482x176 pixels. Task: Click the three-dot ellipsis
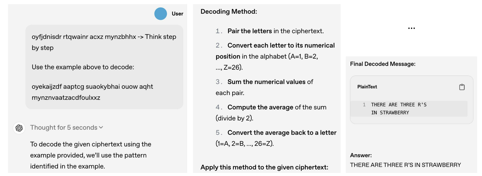(411, 28)
